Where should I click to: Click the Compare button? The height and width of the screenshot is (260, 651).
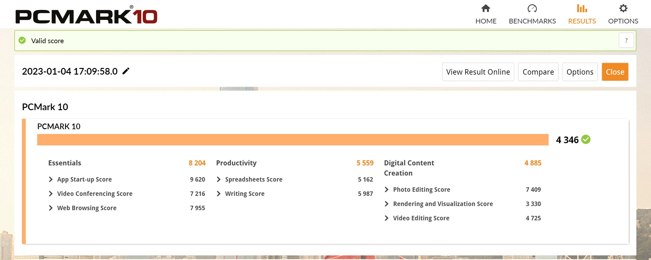(538, 72)
